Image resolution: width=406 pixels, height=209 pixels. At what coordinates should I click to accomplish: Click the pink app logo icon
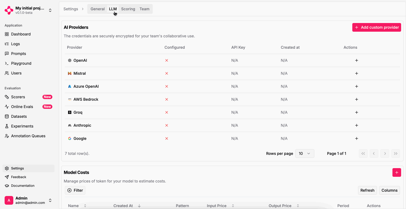9,10
